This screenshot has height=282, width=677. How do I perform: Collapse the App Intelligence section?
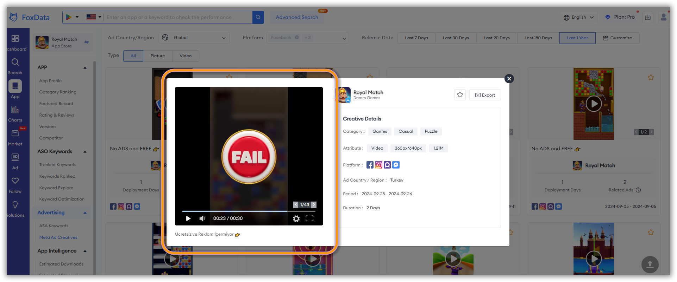pos(85,251)
